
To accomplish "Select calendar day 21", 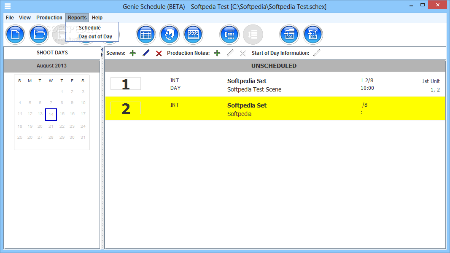I will (51, 126).
